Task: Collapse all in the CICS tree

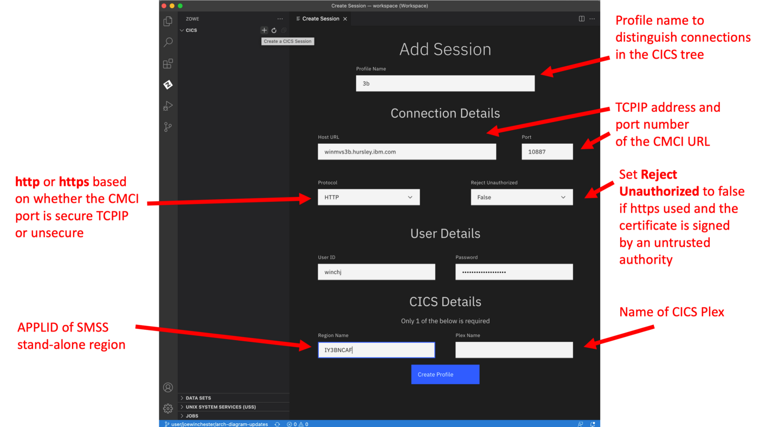Action: pos(284,30)
